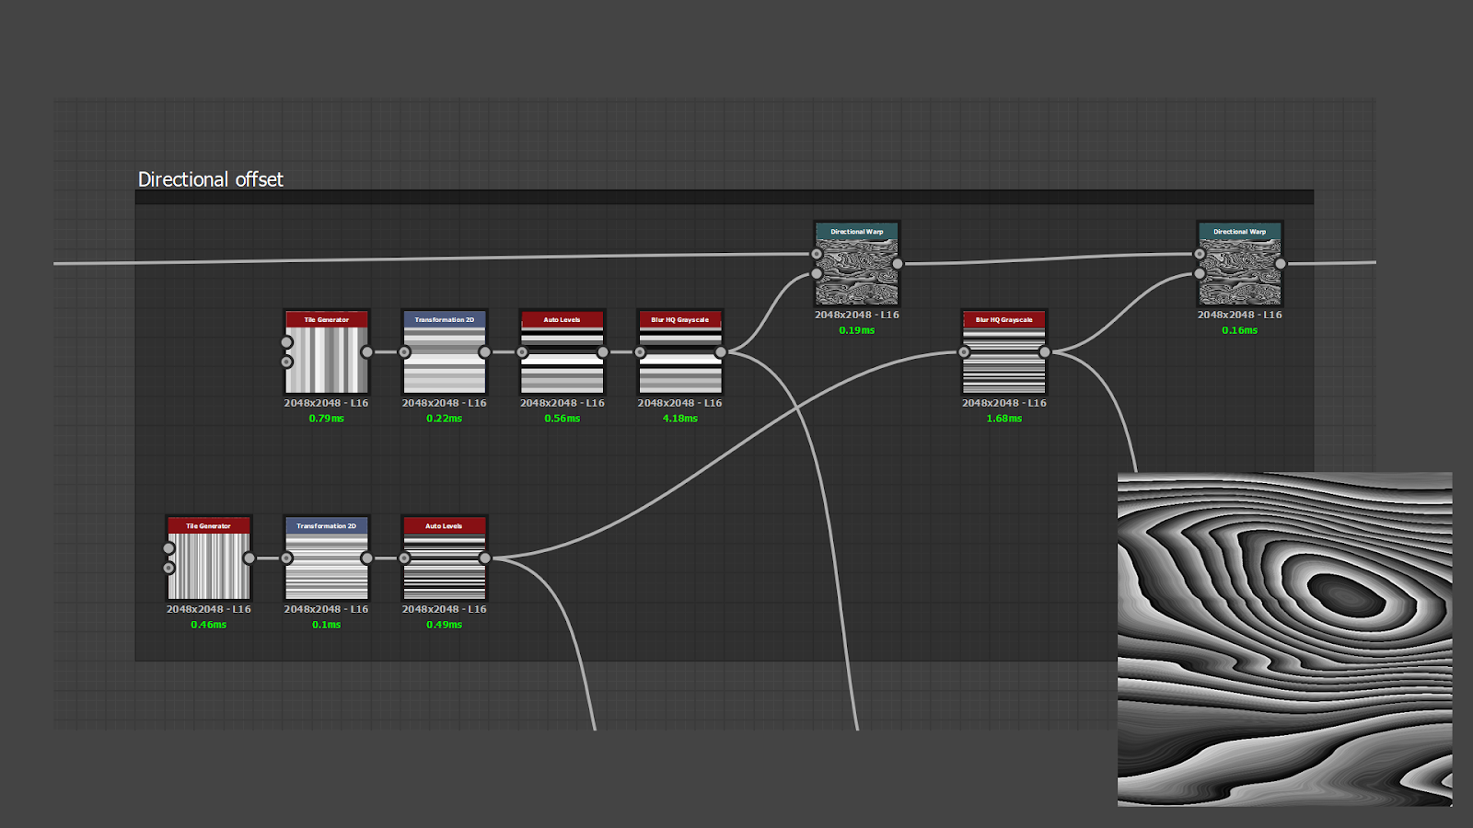This screenshot has width=1473, height=828.
Task: Select the Transformation 2D node timed 0.1ms
Action: (327, 558)
